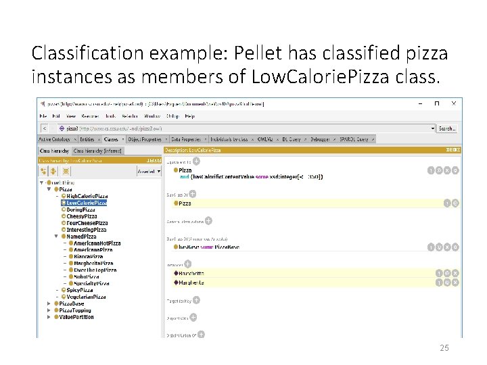Image resolution: width=487 pixels, height=365 pixels.
Task: Edit the Equivalent To hasCalorificContentValue expression
Action: pyautogui.click(x=455, y=170)
